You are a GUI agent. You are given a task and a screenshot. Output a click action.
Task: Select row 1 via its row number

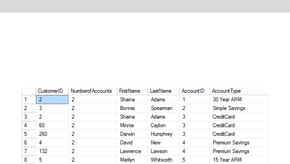tap(28, 100)
